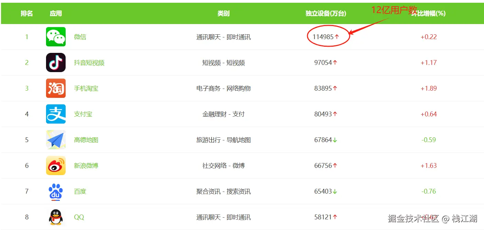Screen dimensions: 484x230
Task: Click the 类别 column header
Action: pyautogui.click(x=223, y=13)
